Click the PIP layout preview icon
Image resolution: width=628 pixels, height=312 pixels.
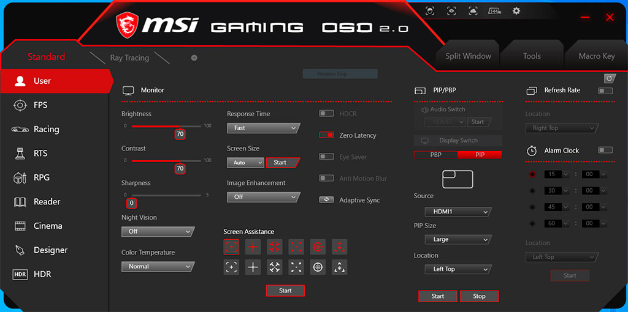point(458,179)
